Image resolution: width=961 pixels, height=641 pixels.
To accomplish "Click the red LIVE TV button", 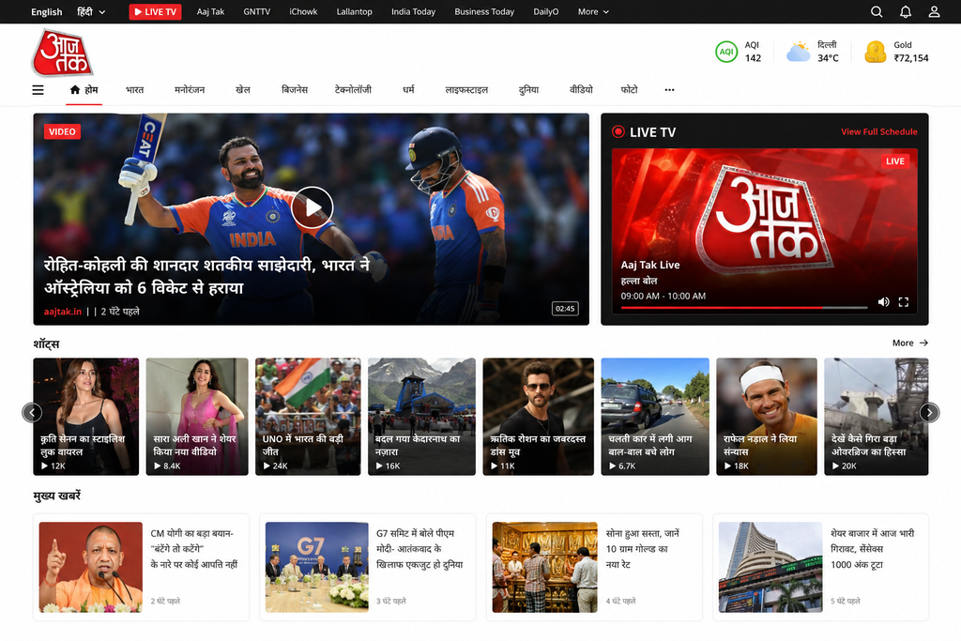I will pyautogui.click(x=155, y=11).
